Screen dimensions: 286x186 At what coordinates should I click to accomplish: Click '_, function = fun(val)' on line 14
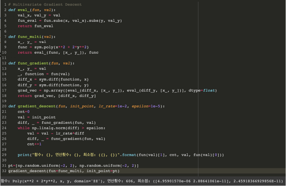pyautogui.click(x=44, y=74)
